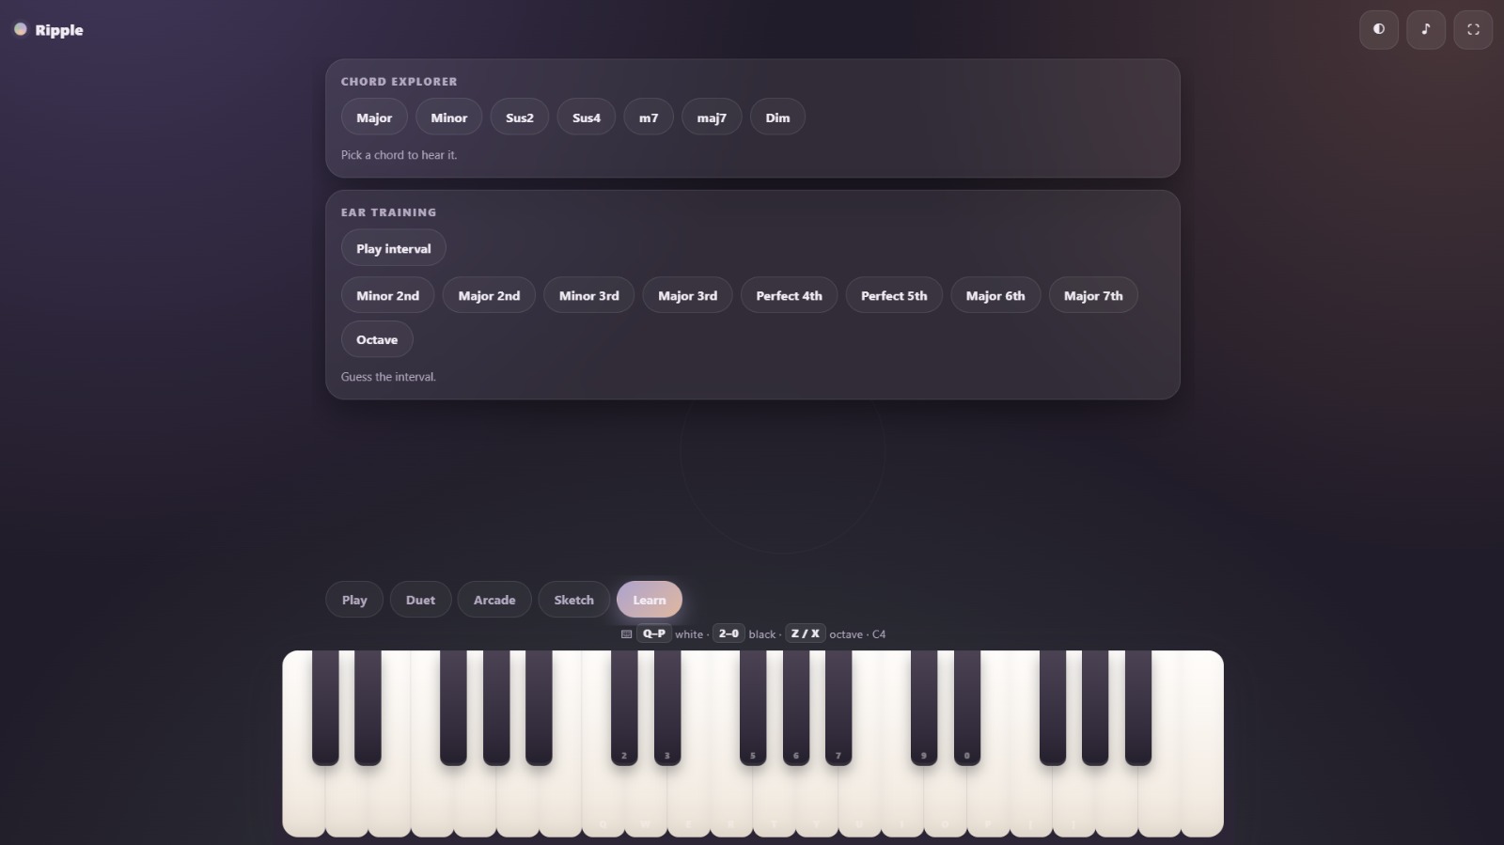Strike the black piano key labeled 3
The height and width of the screenshot is (845, 1504).
pos(667,707)
